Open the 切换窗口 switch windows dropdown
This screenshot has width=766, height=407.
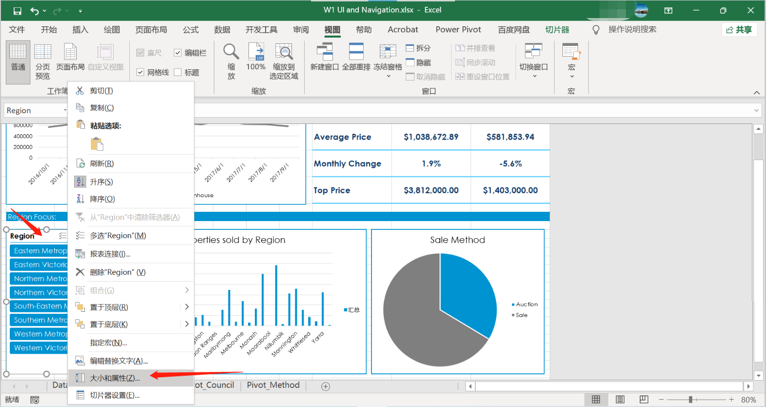[x=534, y=76]
